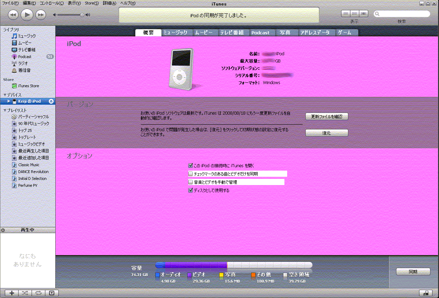Enable チェックマークのある曲とビデオだけを同期 checkbox
The height and width of the screenshot is (298, 439).
pyautogui.click(x=191, y=174)
